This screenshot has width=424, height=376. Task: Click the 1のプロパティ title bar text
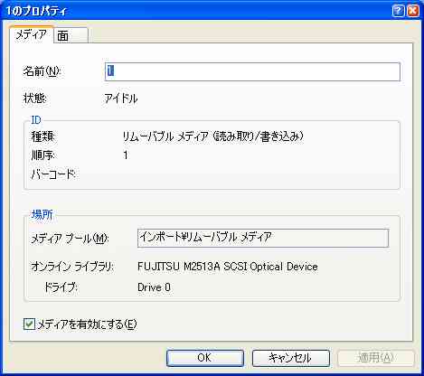(x=36, y=12)
